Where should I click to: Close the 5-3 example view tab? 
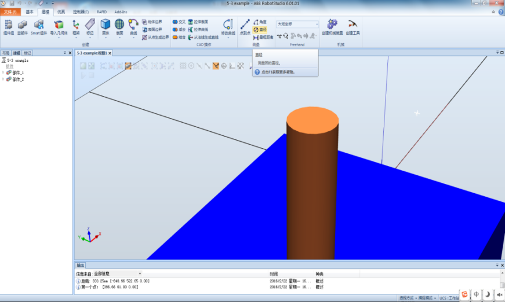tap(110, 53)
